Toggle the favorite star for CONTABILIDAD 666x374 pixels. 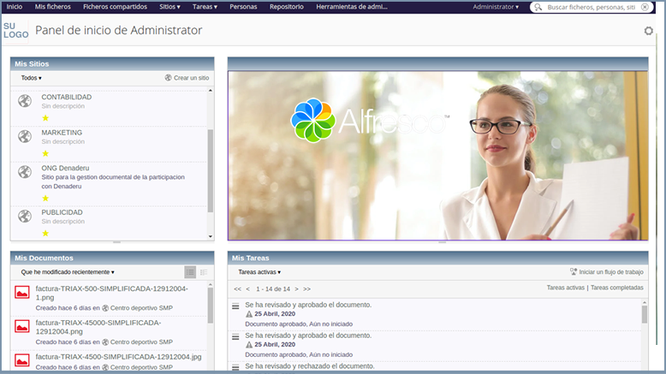(x=45, y=118)
